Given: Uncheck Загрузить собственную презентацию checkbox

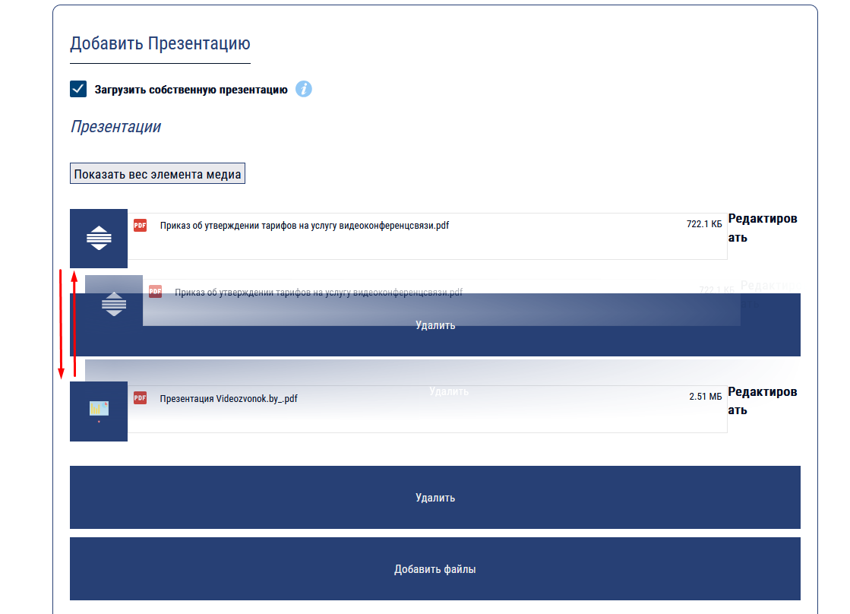Looking at the screenshot, I should tap(78, 89).
